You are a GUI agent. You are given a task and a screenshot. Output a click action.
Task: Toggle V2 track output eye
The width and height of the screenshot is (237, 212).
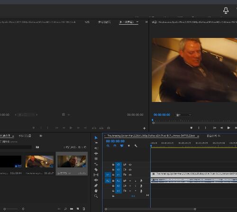point(130,170)
